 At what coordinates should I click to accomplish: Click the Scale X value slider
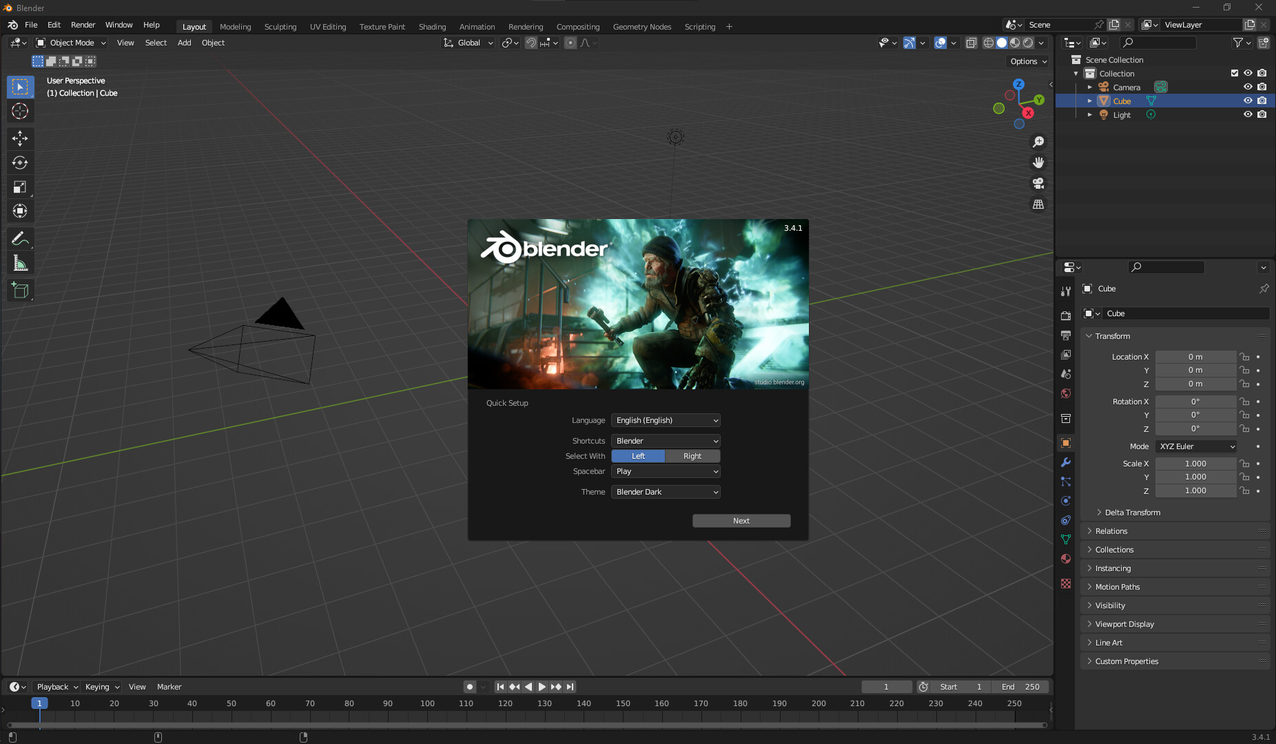(x=1196, y=463)
